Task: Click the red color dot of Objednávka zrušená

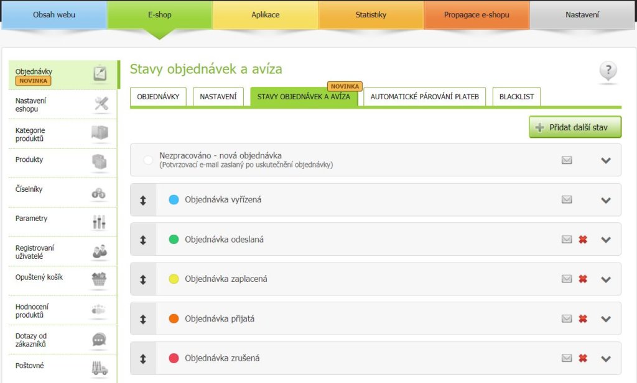Action: click(174, 358)
